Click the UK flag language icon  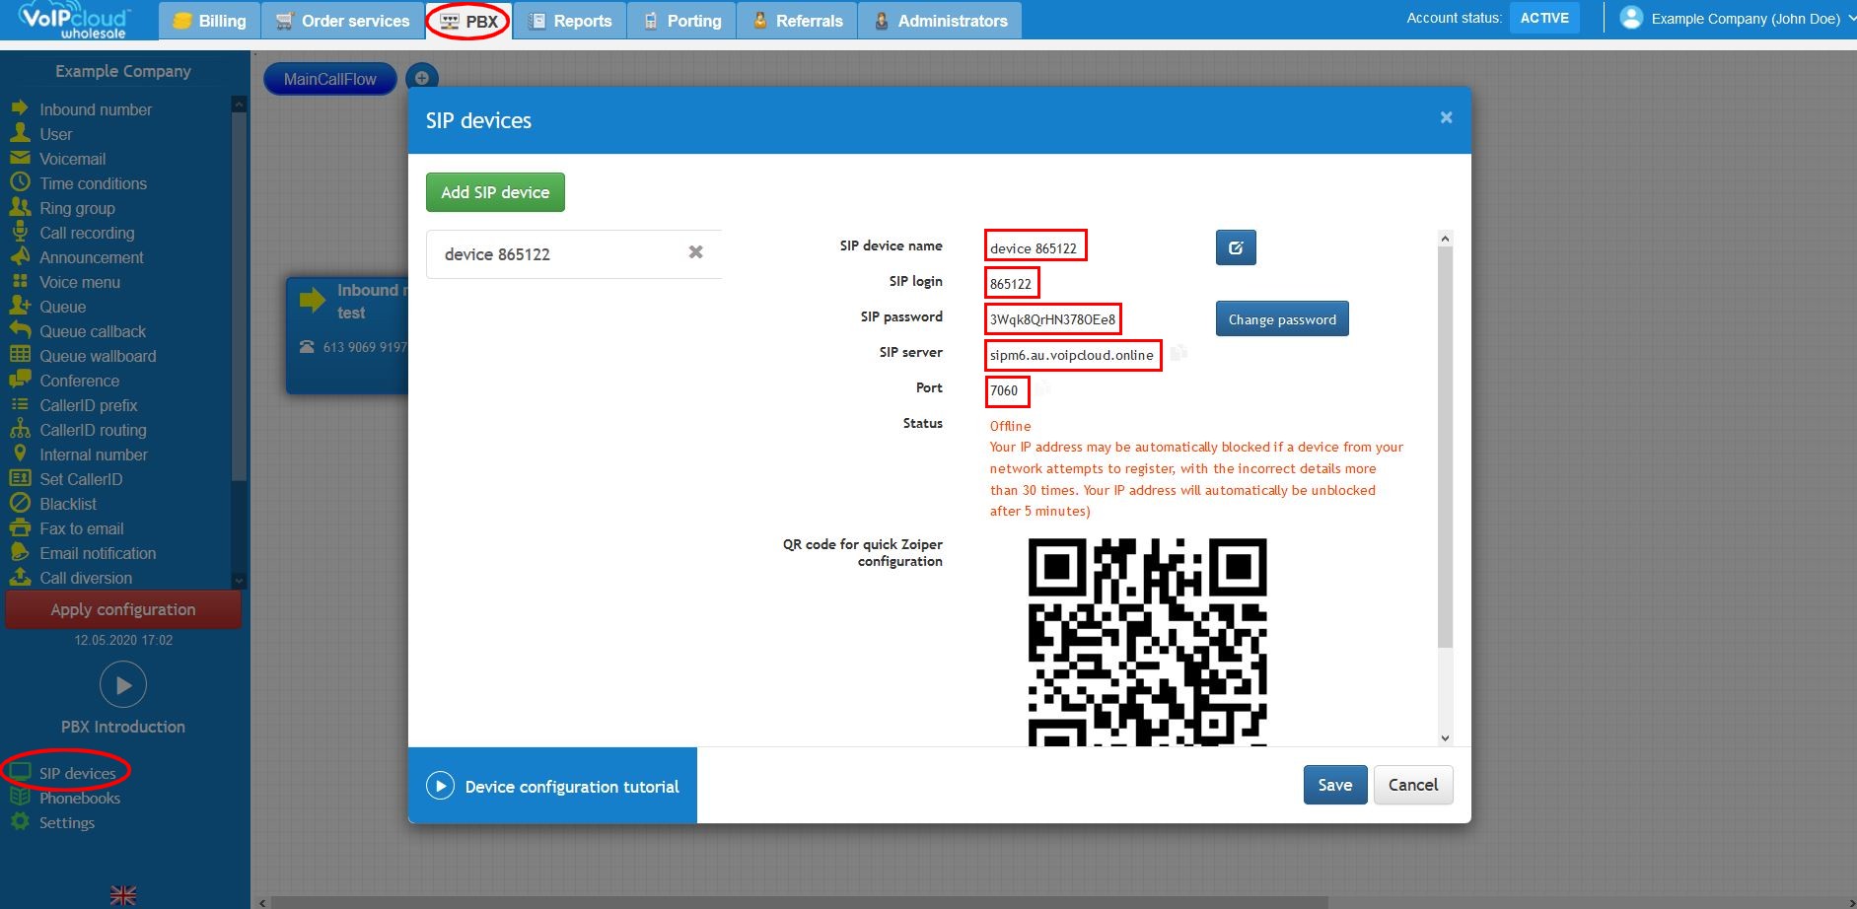tap(122, 894)
